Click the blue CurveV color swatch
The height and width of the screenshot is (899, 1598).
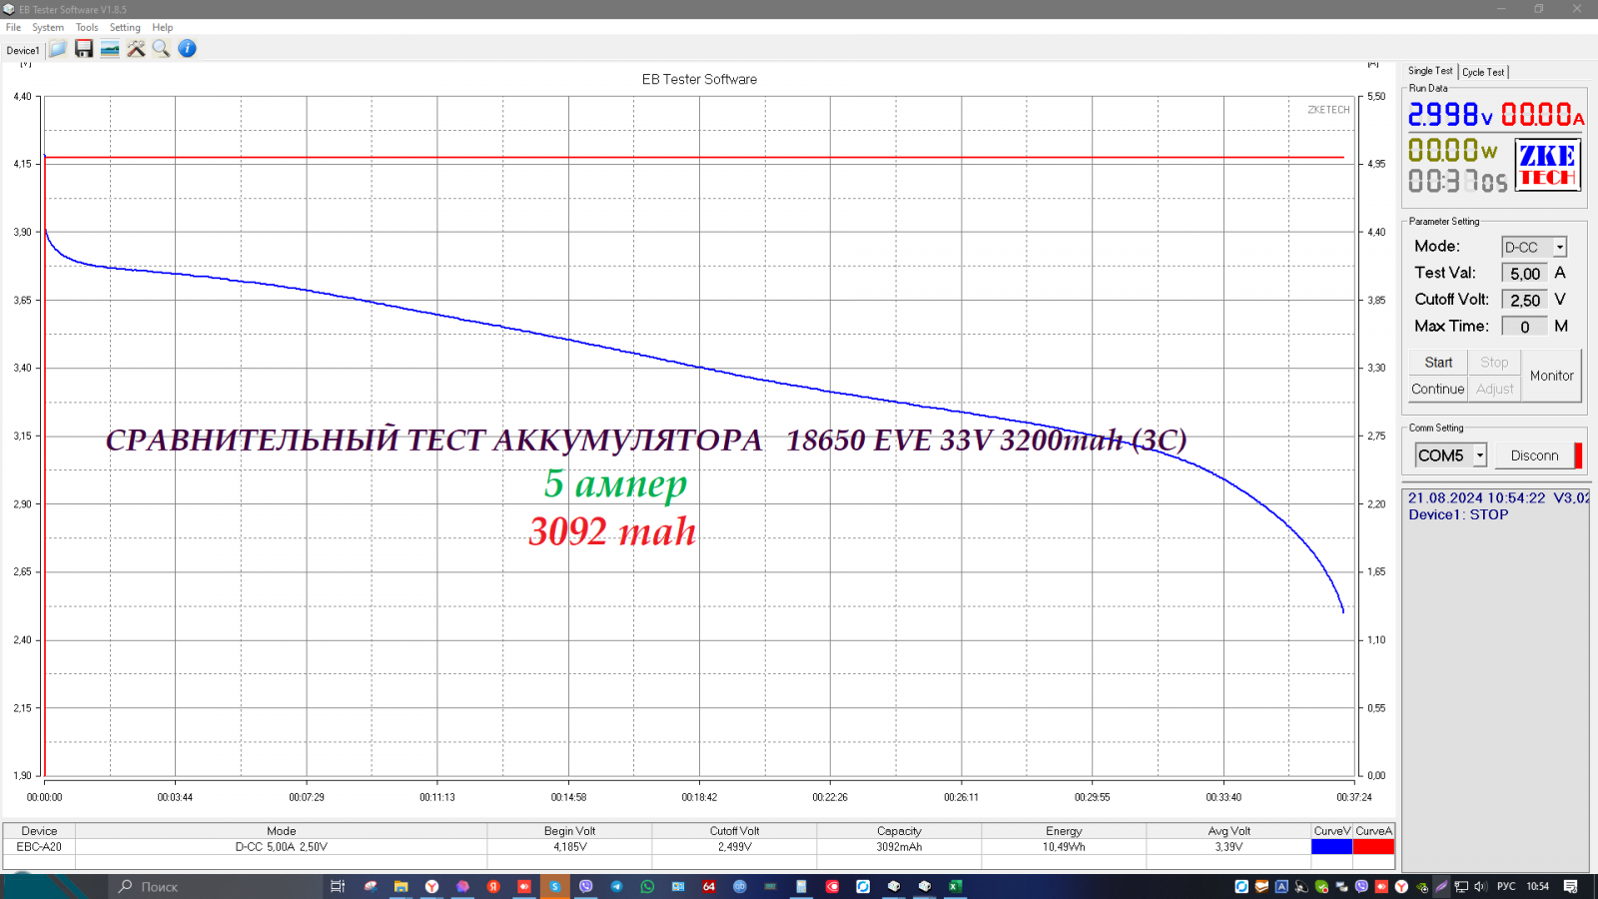pos(1331,847)
